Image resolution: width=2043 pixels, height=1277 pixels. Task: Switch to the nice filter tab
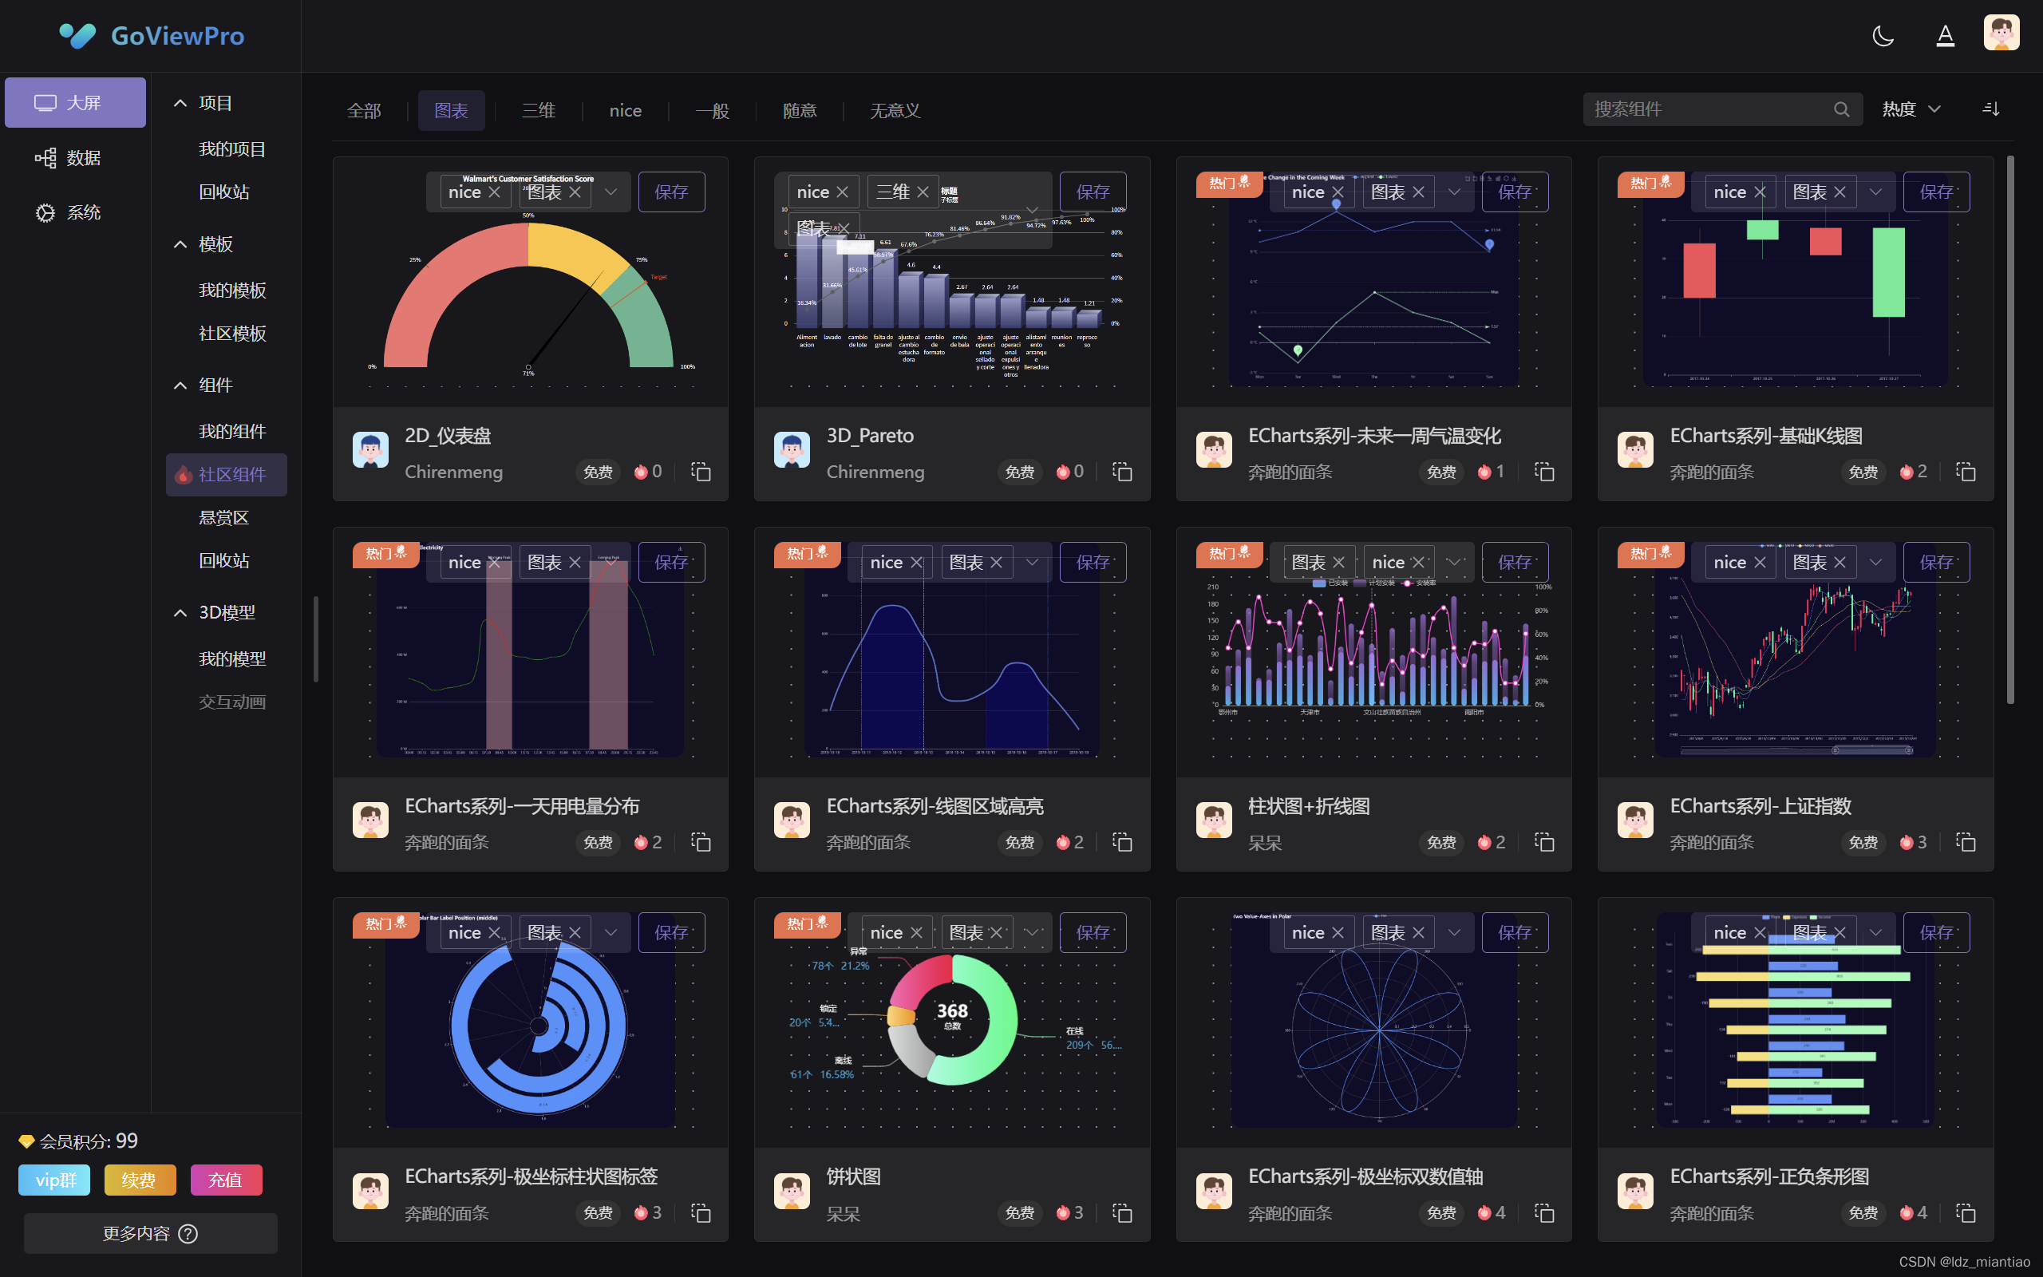pyautogui.click(x=625, y=110)
